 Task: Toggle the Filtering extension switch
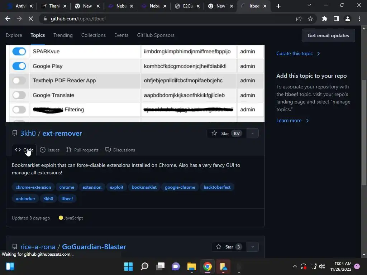(x=19, y=110)
